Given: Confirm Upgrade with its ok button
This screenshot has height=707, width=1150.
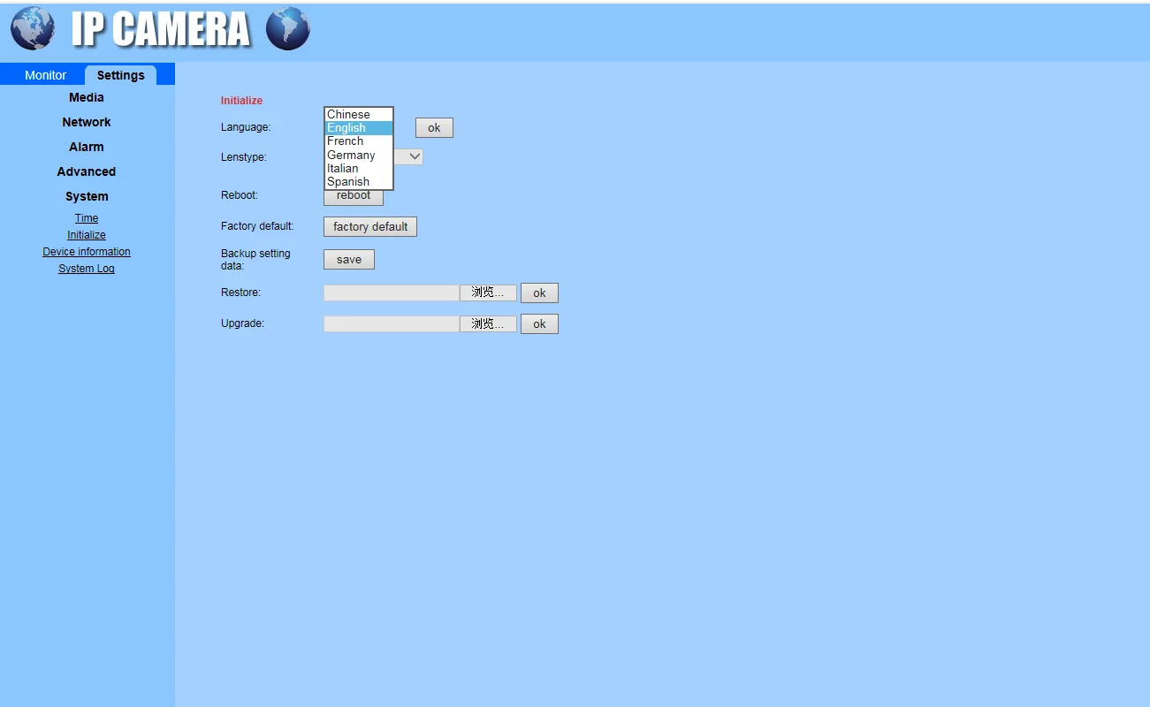Looking at the screenshot, I should [539, 324].
